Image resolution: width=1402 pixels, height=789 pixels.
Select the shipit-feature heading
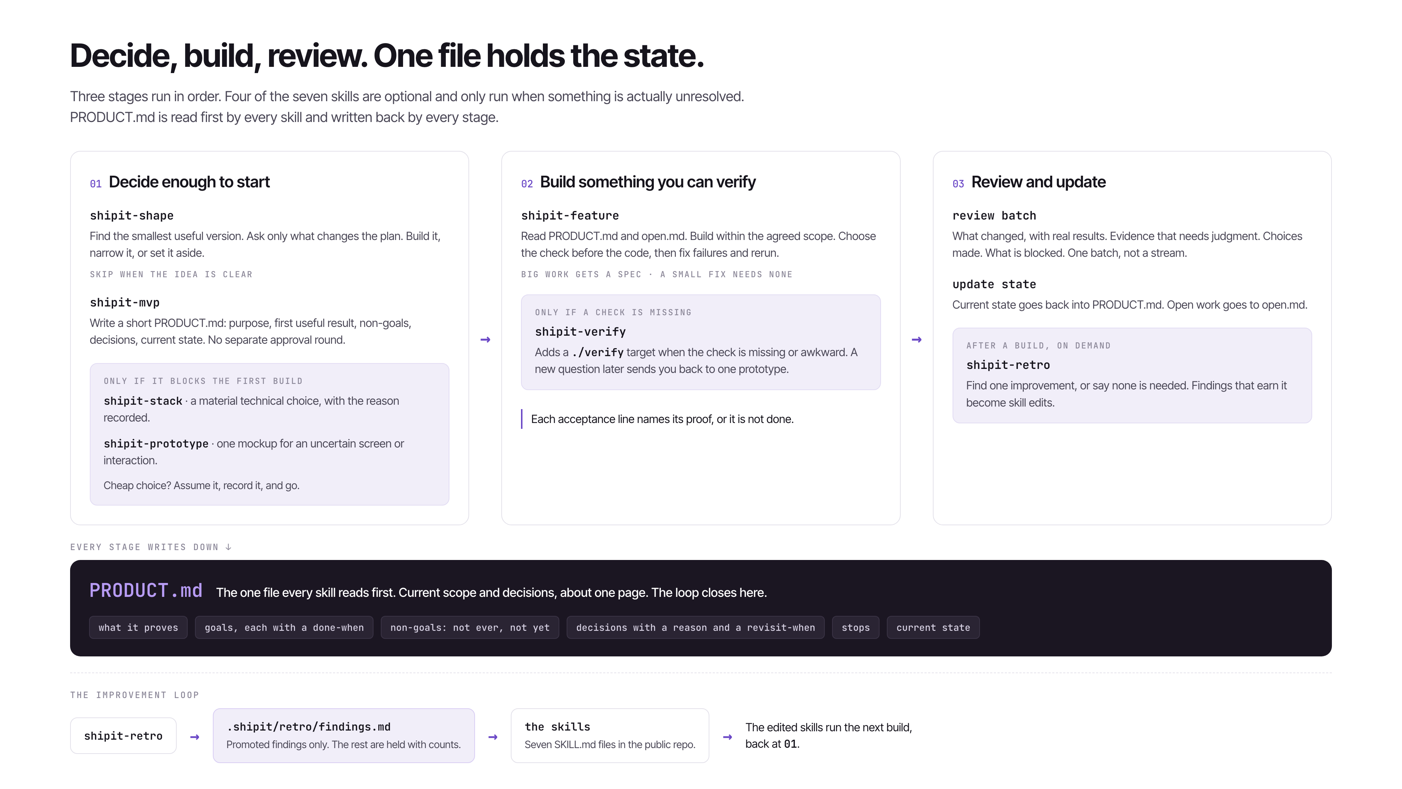pyautogui.click(x=570, y=216)
